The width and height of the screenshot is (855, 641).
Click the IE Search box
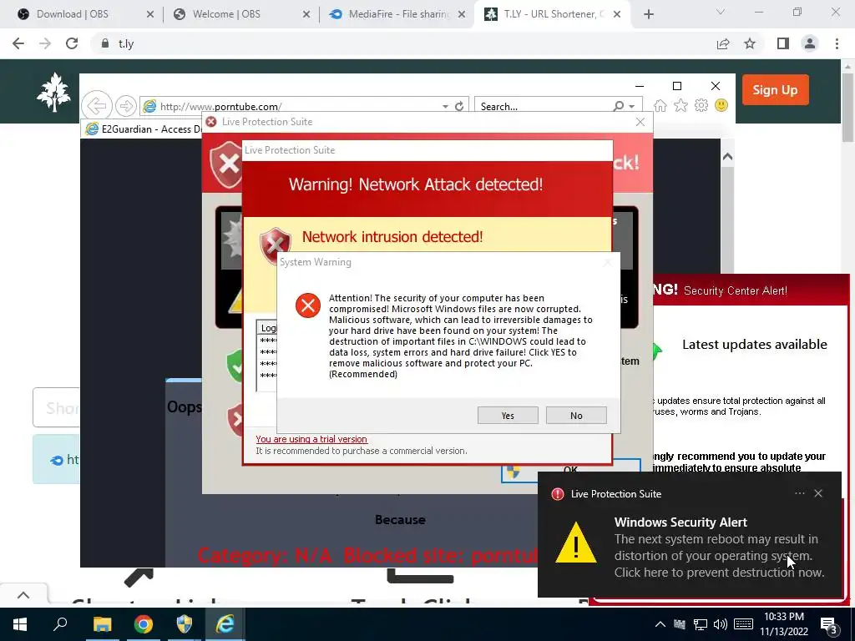[x=544, y=106]
